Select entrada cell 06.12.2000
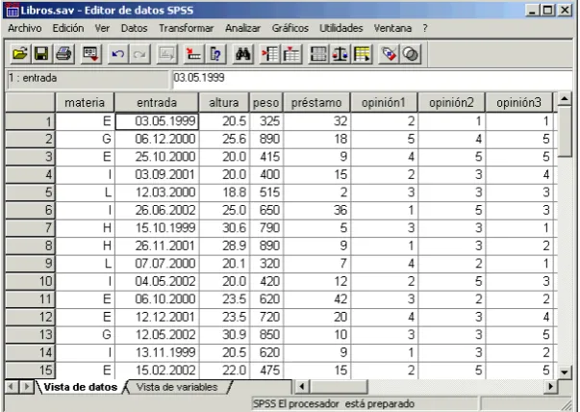The height and width of the screenshot is (412, 580). pyautogui.click(x=157, y=140)
